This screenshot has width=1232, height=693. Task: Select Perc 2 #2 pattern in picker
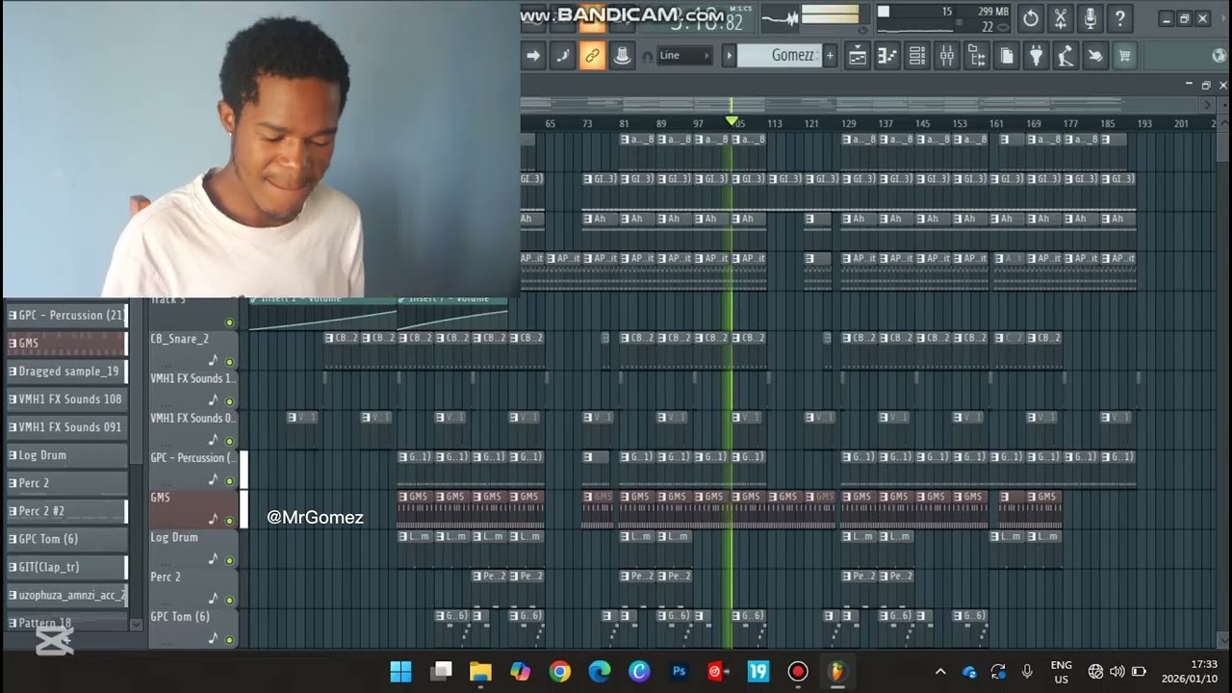pyautogui.click(x=66, y=511)
